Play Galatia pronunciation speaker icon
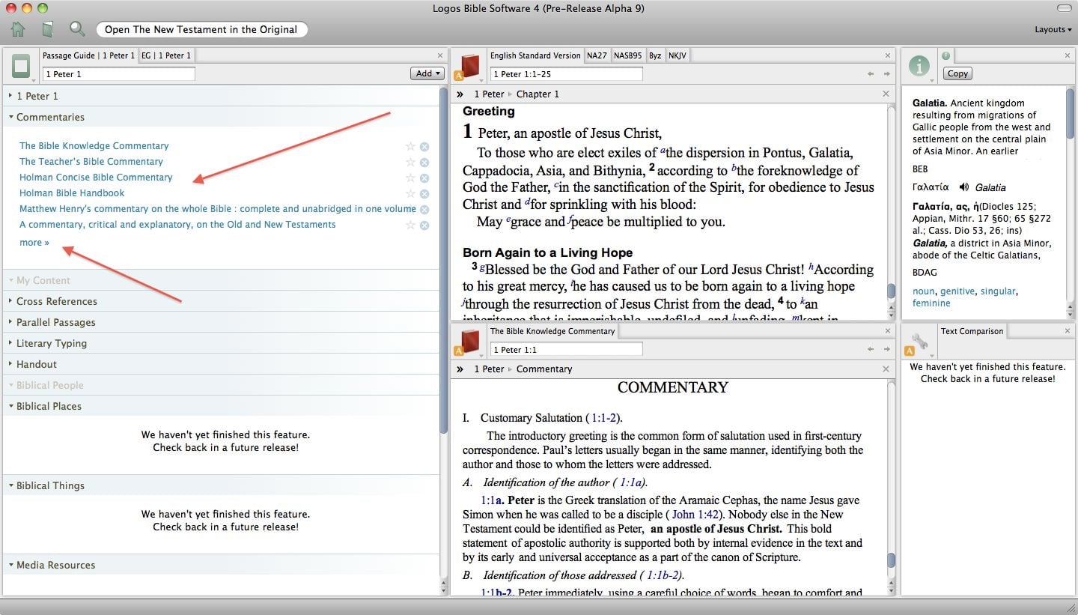Screen dimensions: 1078x615 click(x=963, y=187)
